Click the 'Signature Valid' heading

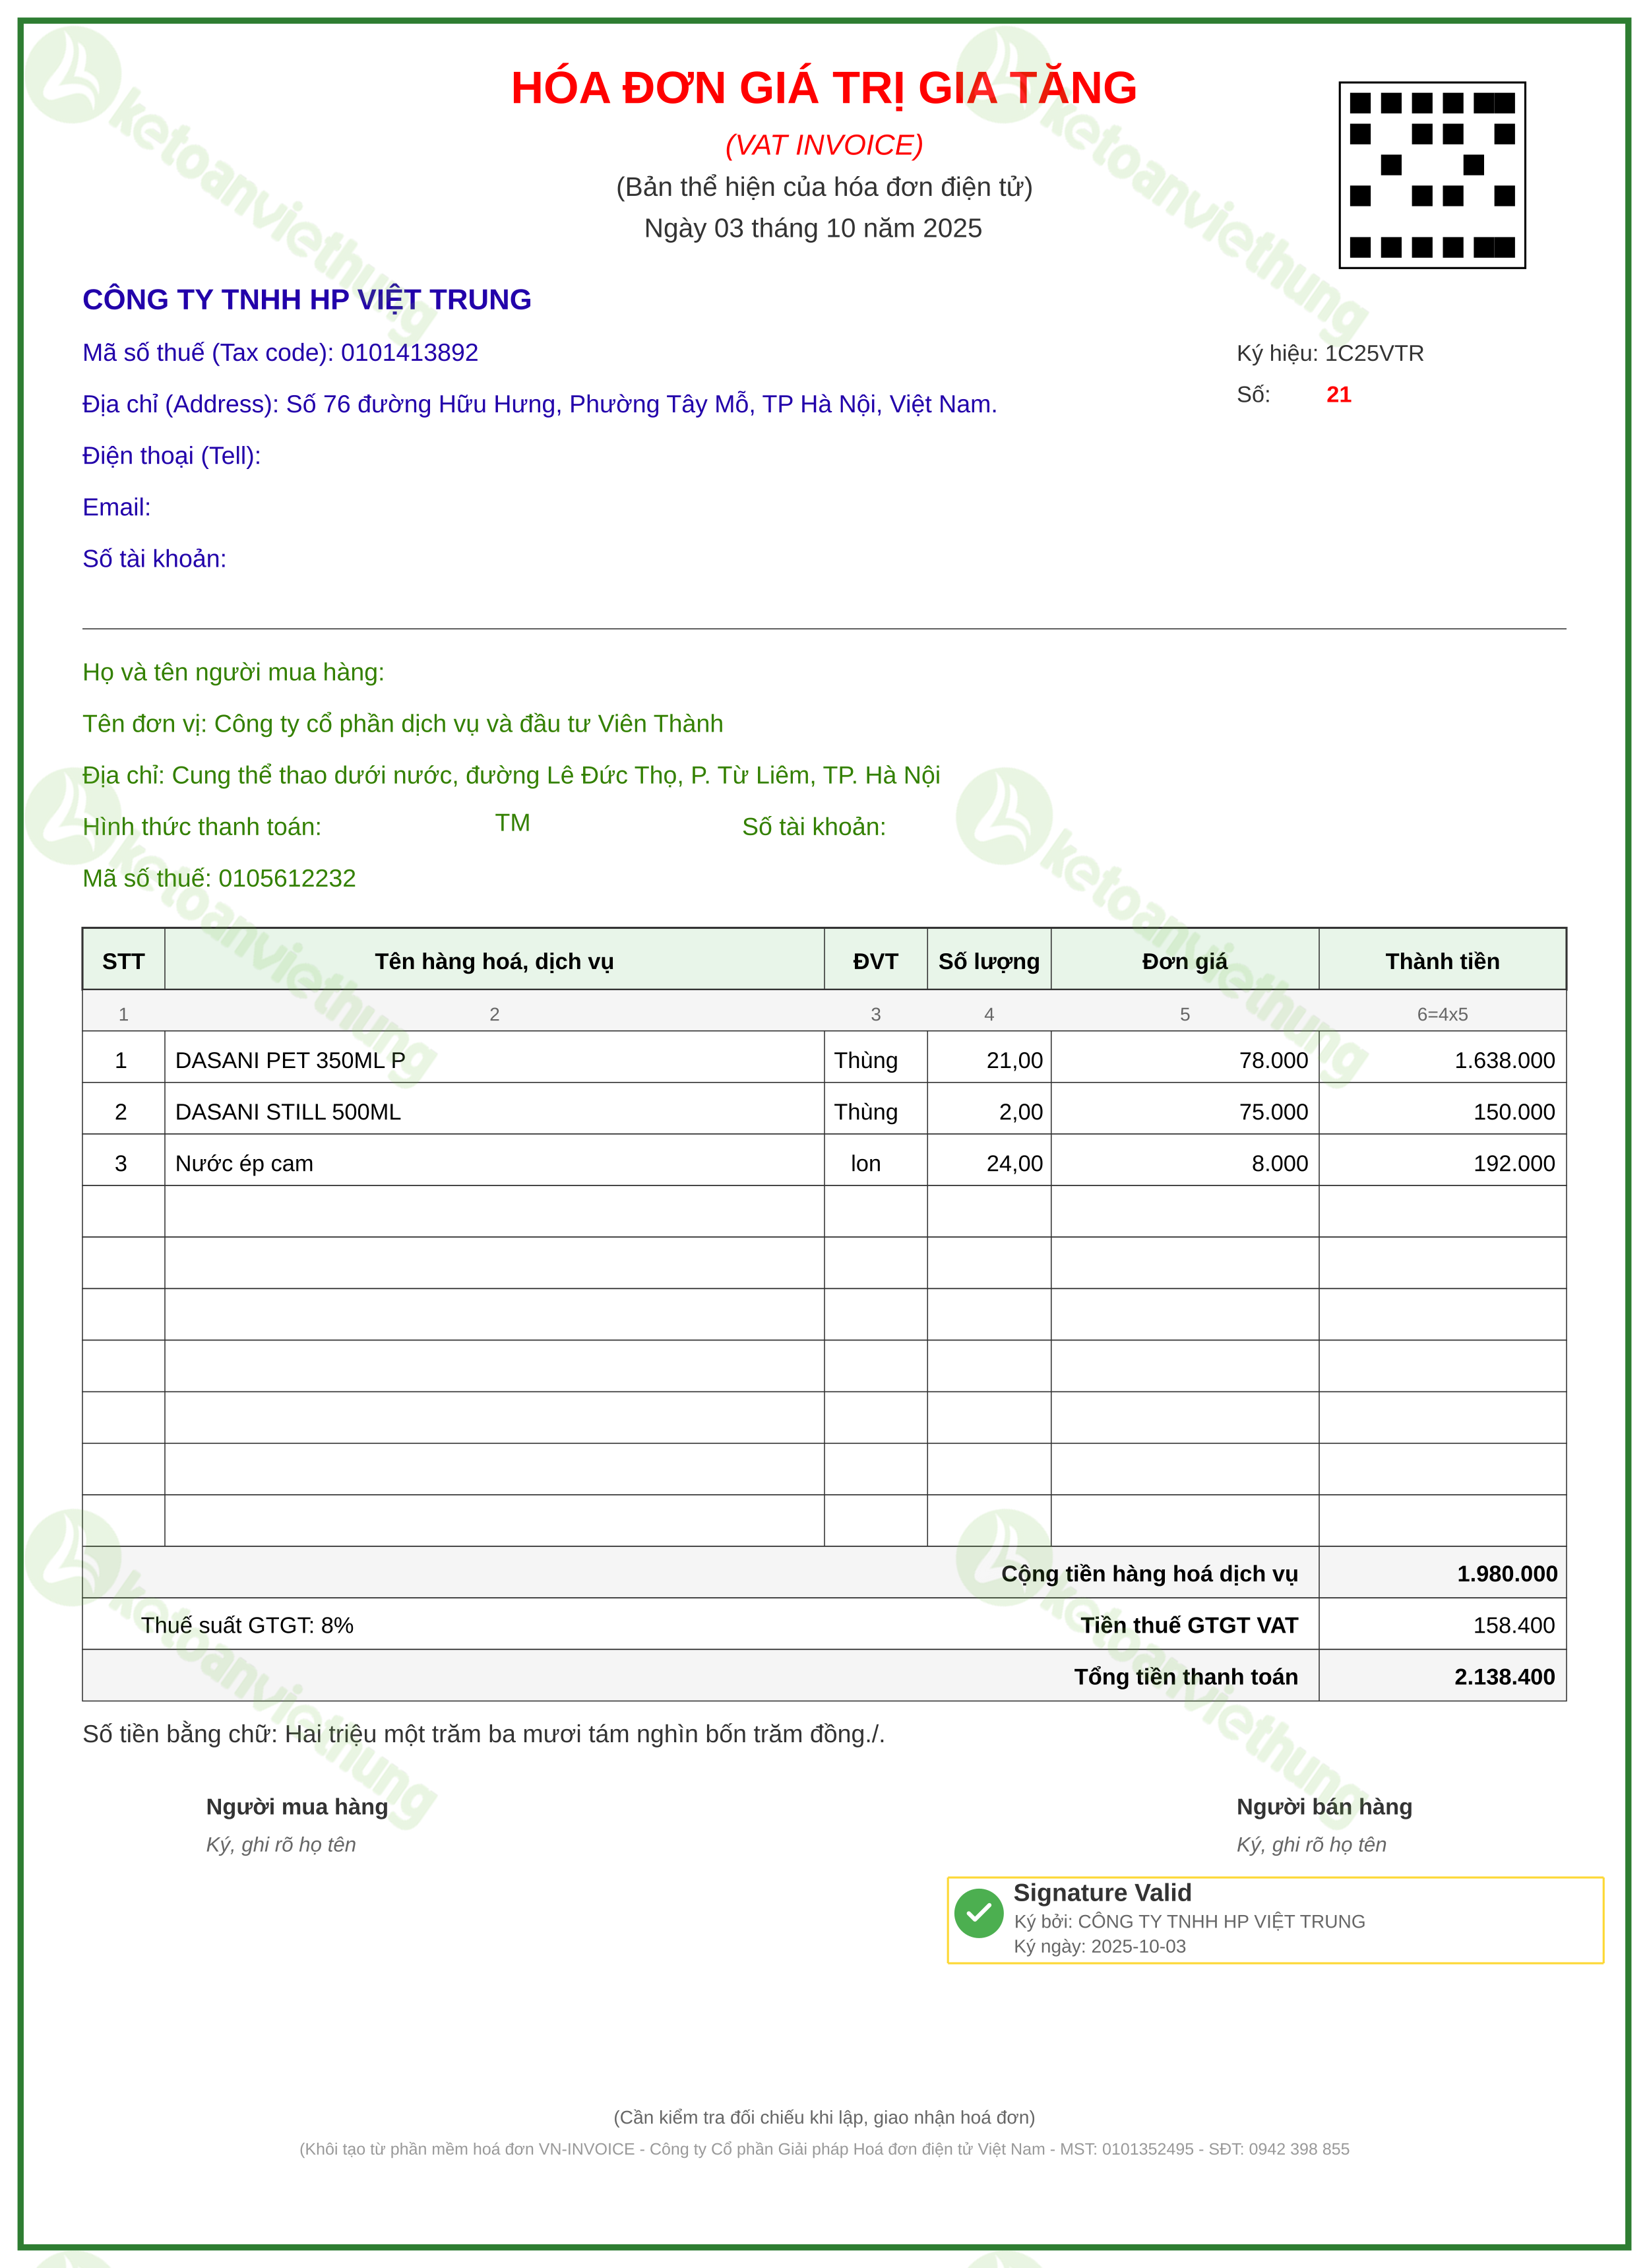point(1103,1893)
